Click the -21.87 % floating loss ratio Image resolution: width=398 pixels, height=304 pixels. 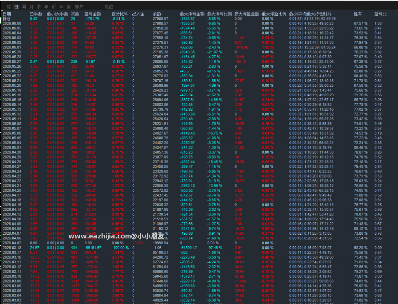click(x=215, y=52)
